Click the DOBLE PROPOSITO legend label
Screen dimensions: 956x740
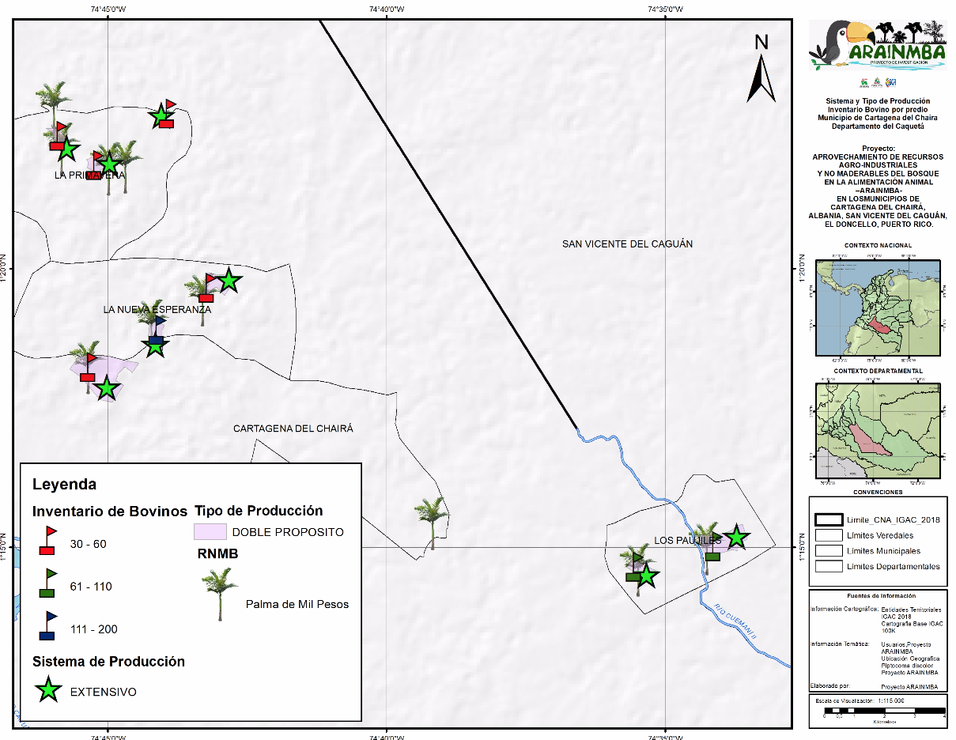(288, 532)
